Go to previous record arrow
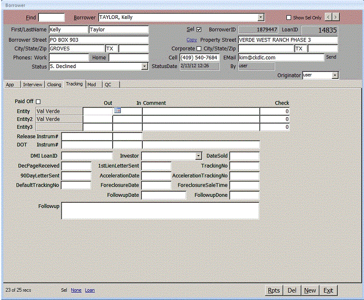 click(329, 17)
